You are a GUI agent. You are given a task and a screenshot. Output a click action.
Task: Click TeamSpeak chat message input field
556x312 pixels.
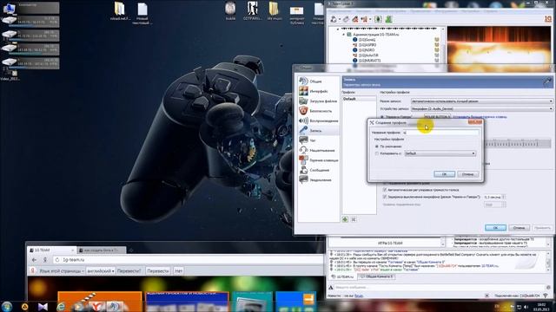point(440,288)
